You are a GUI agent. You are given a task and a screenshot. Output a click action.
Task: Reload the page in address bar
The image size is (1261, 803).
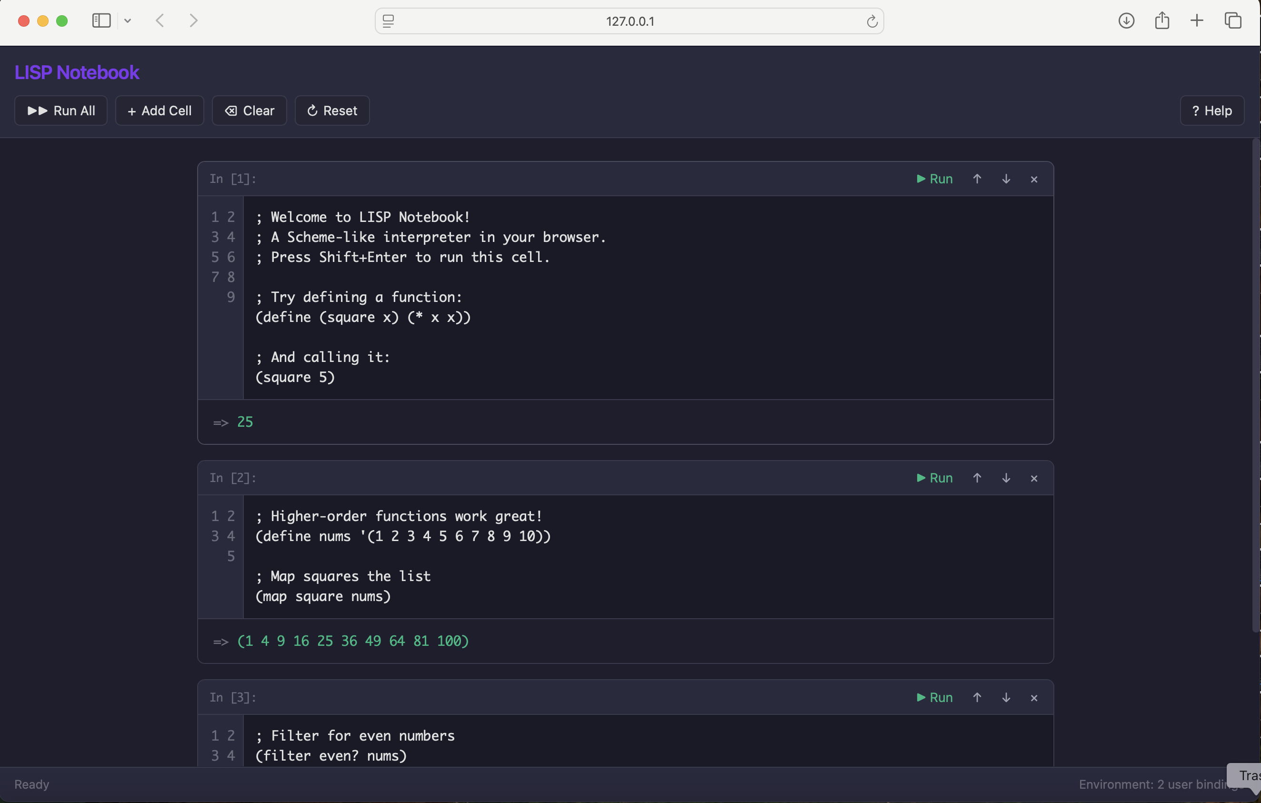[871, 21]
